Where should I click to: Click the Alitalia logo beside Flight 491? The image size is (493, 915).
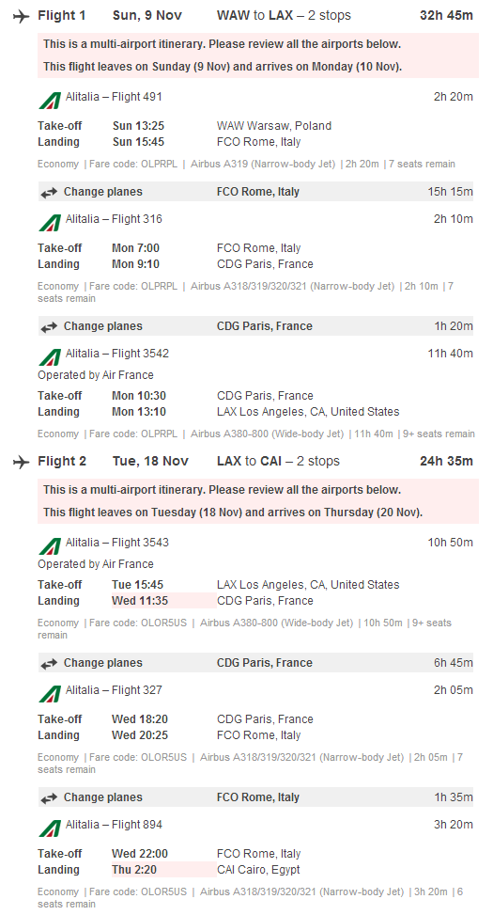click(50, 101)
